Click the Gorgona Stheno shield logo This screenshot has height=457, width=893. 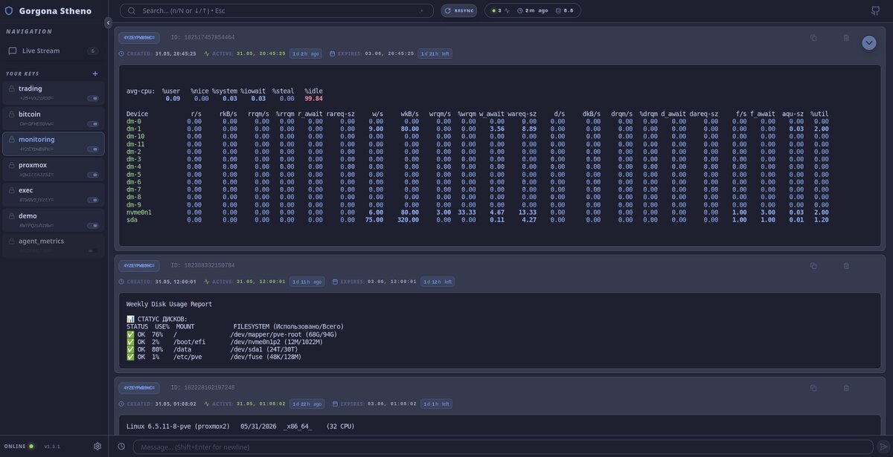pos(9,11)
